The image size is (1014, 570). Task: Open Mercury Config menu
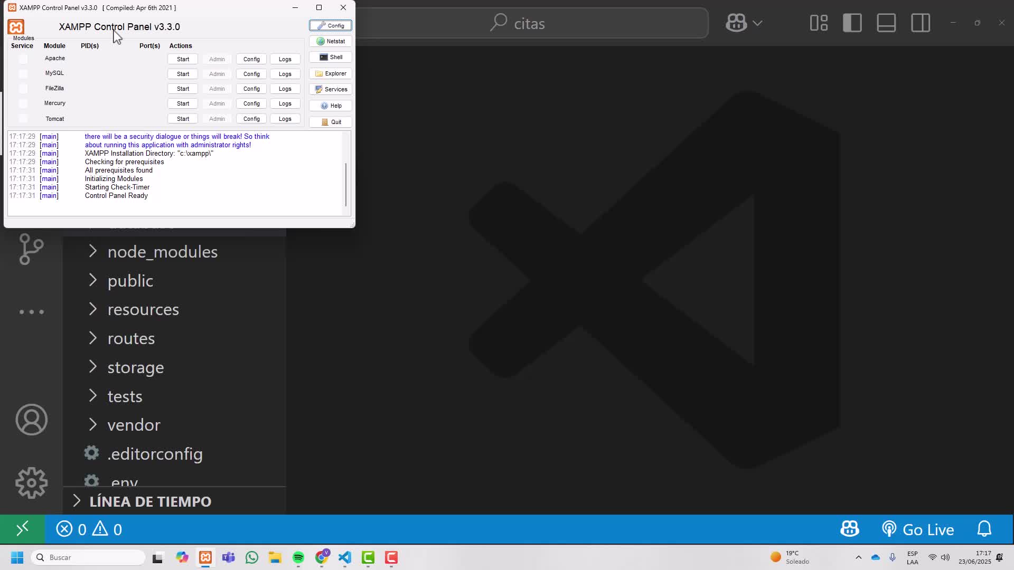[251, 103]
